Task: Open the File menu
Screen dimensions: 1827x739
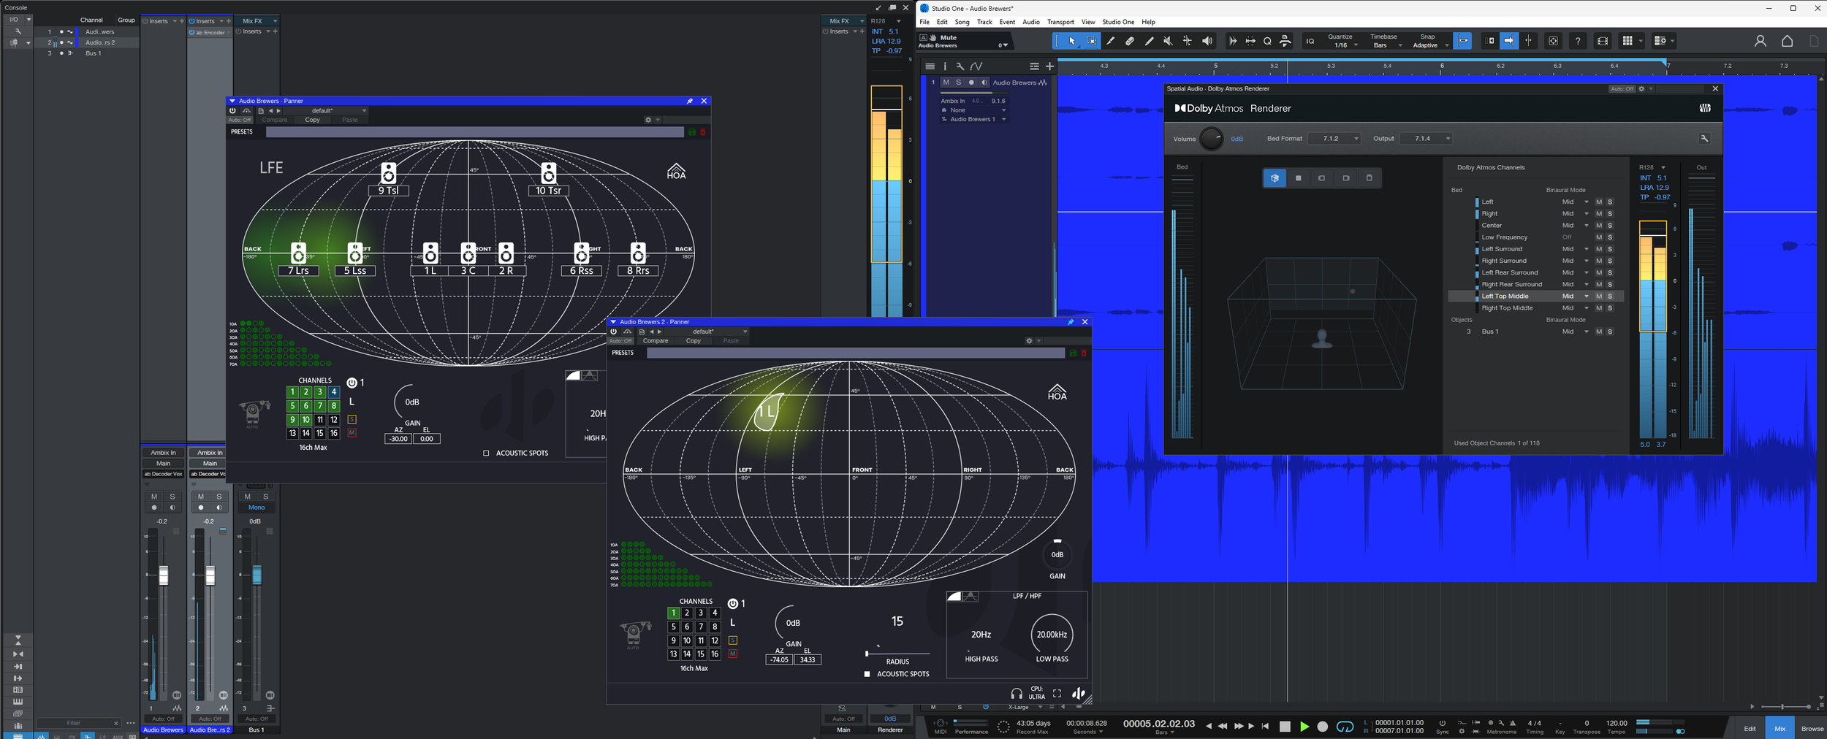Action: click(x=924, y=22)
